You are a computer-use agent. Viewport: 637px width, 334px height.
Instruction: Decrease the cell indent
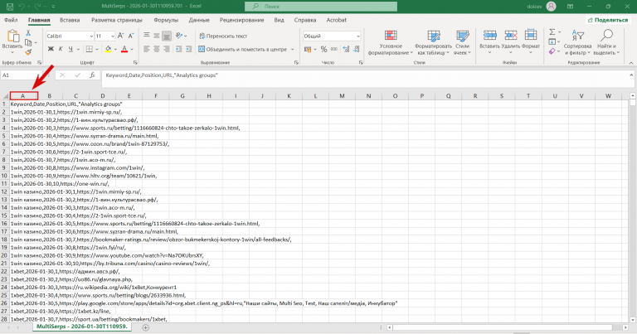pyautogui.click(x=179, y=49)
